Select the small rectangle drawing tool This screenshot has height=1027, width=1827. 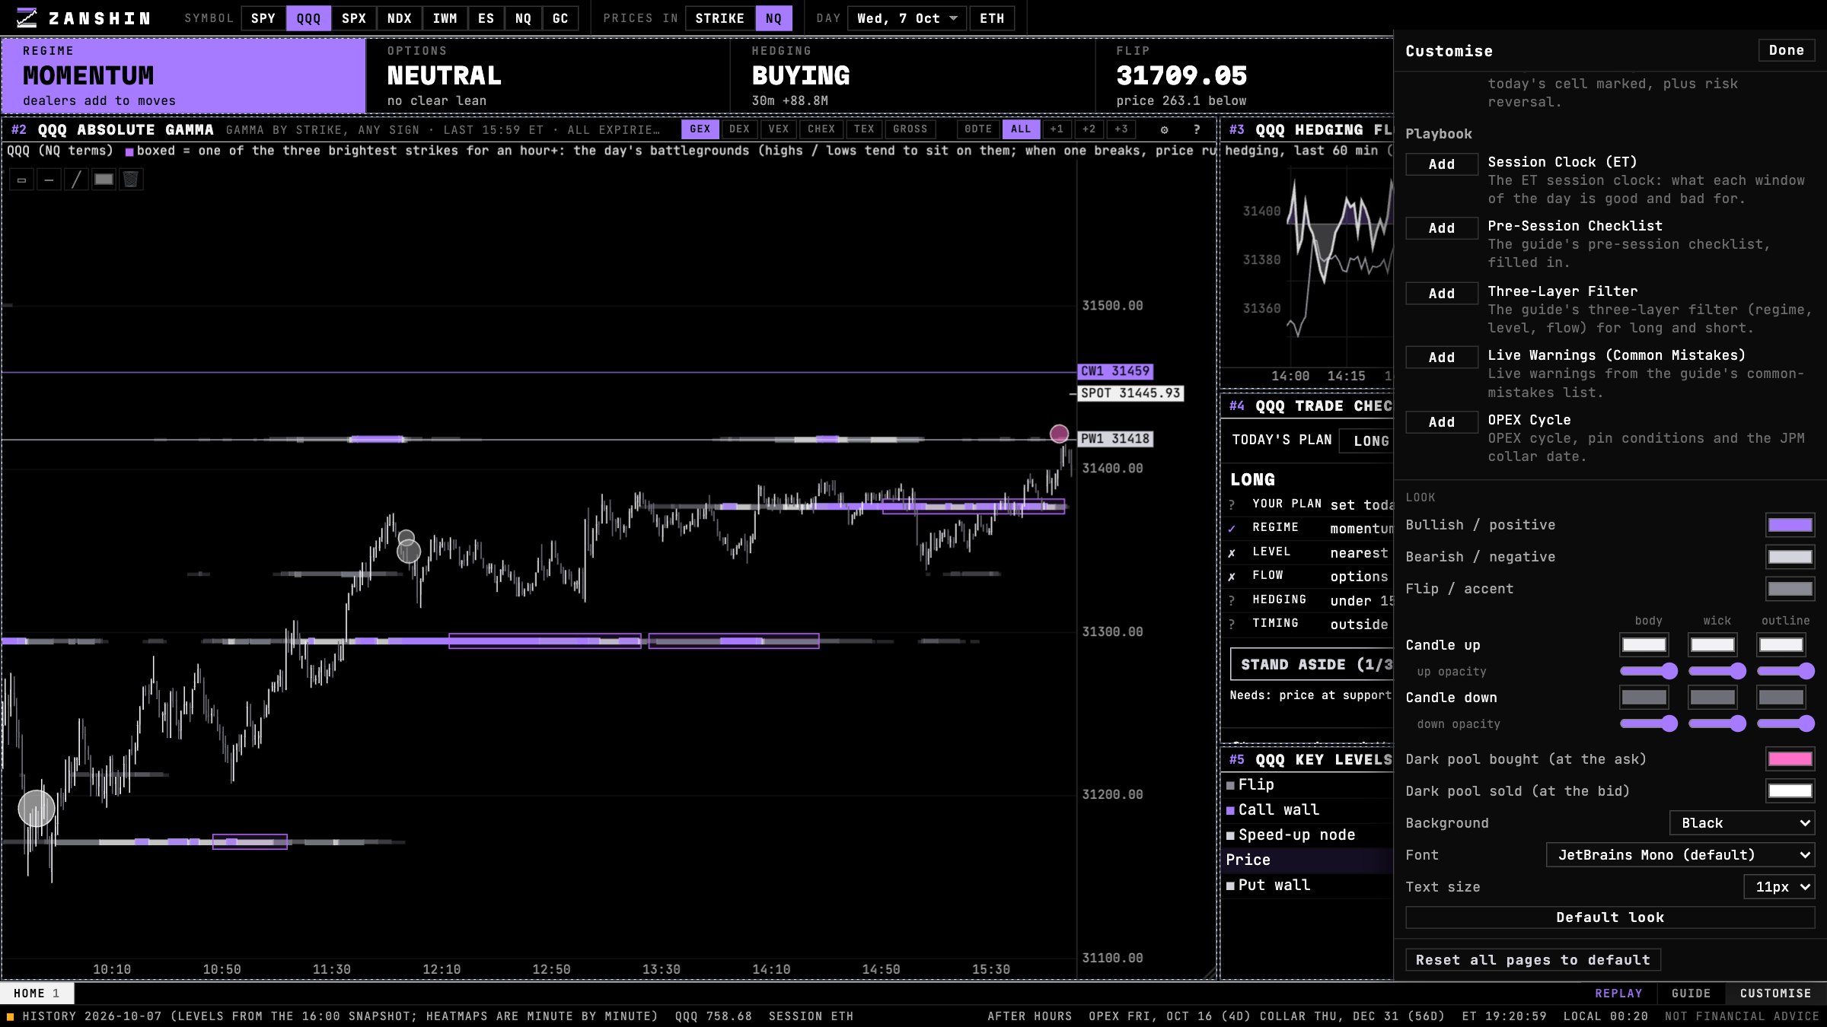tap(21, 180)
